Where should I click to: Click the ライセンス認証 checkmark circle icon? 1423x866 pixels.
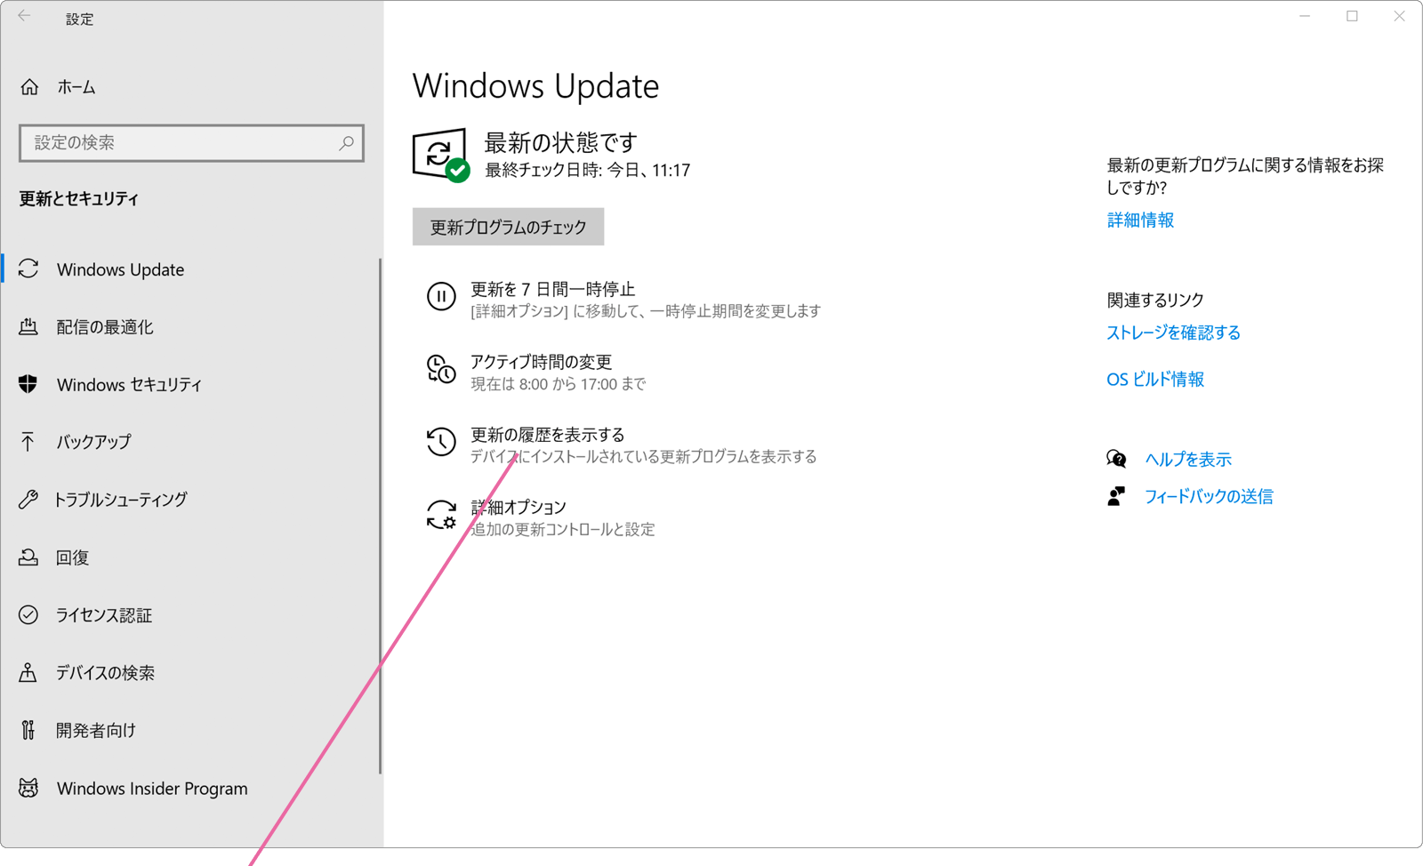point(28,614)
